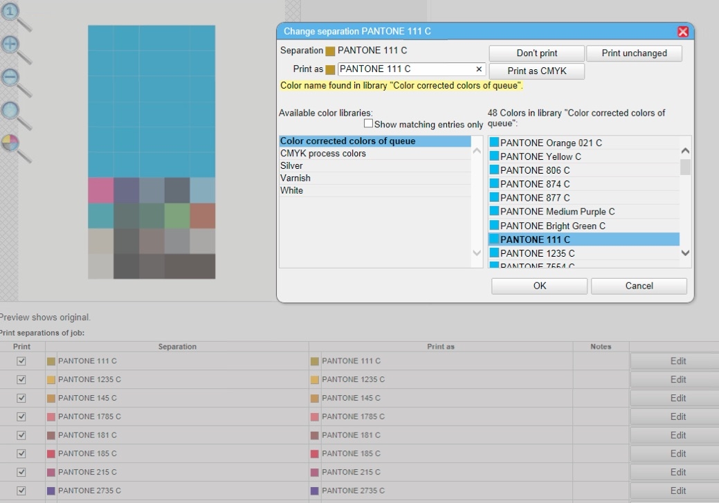Uncheck Print for PANTONE 2735 C row

click(21, 491)
